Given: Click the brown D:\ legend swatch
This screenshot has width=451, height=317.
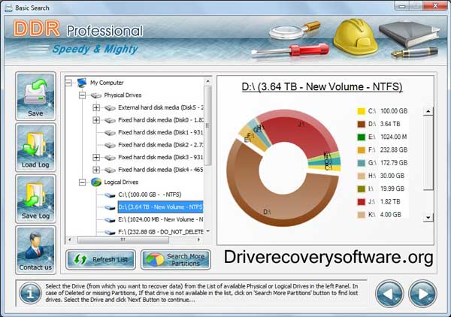Looking at the screenshot, I should [361, 124].
